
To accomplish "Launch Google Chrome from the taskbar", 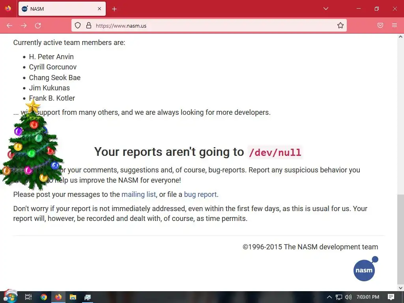I will pos(44,297).
